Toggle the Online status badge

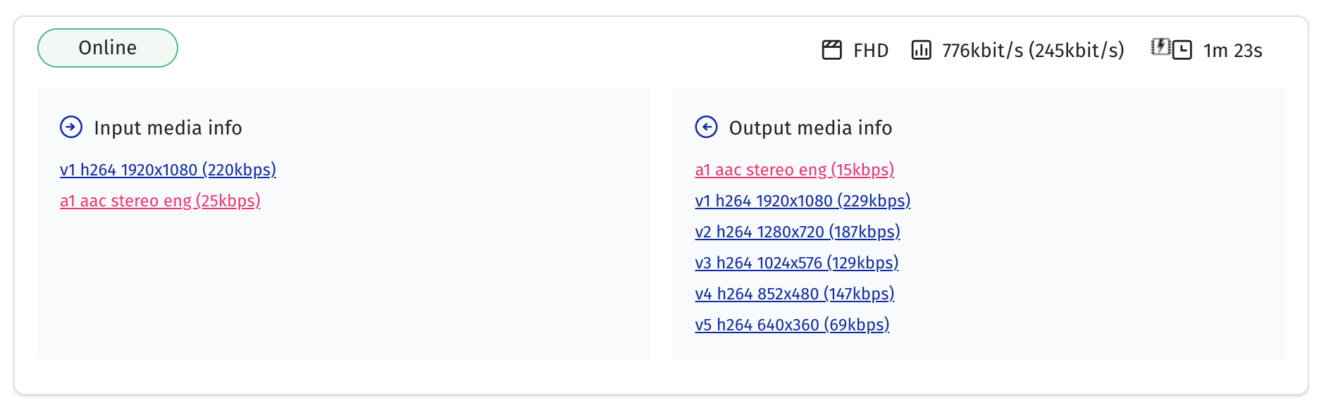(107, 47)
